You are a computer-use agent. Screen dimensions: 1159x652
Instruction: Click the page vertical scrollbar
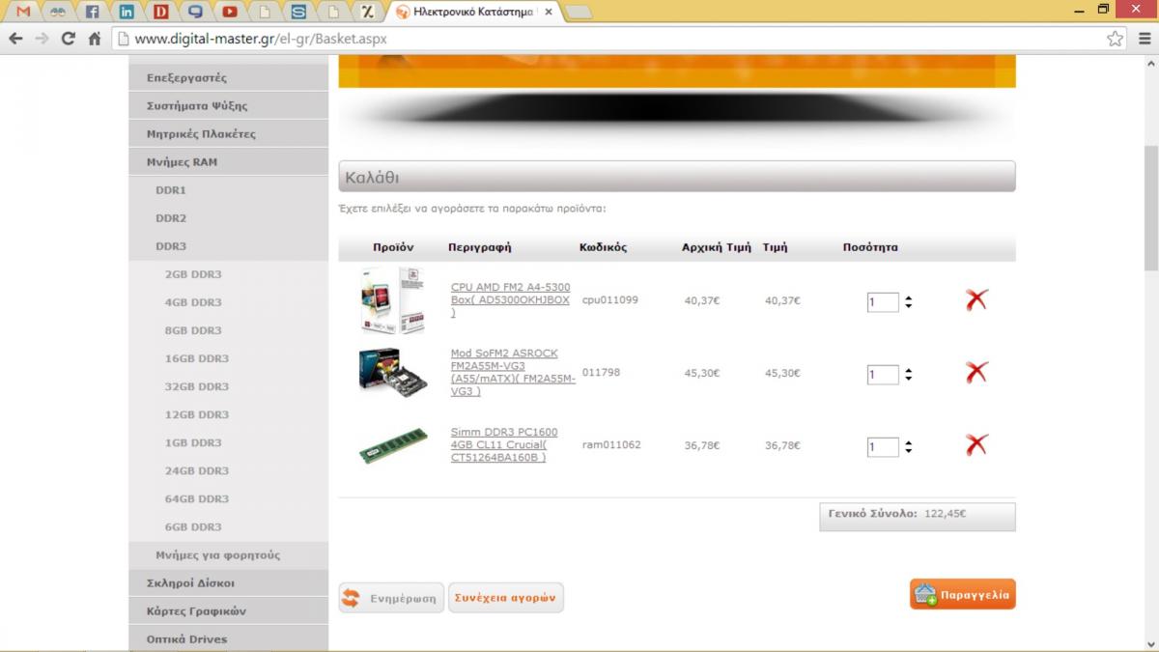pyautogui.click(x=1150, y=208)
